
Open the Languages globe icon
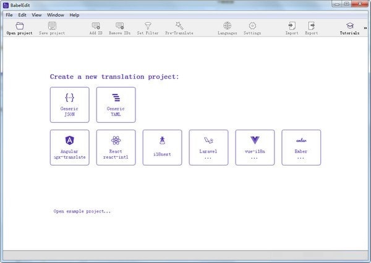click(228, 27)
